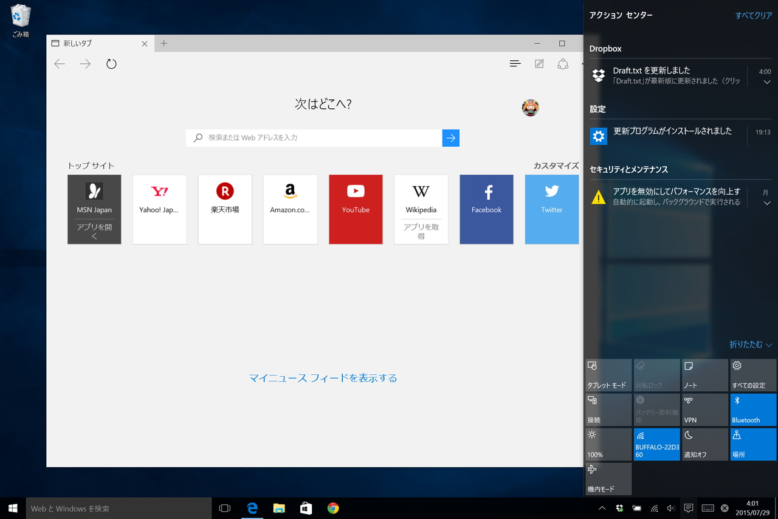
Task: Open the Hub panel in Edge
Action: click(x=515, y=63)
